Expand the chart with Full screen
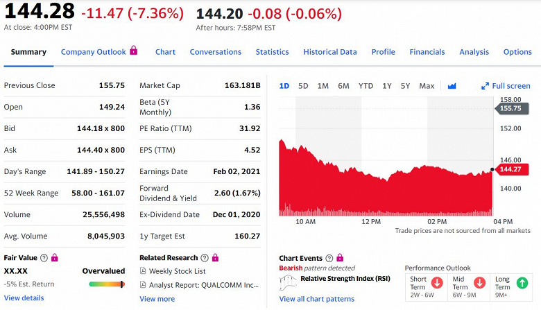This screenshot has width=541, height=310. (x=506, y=86)
